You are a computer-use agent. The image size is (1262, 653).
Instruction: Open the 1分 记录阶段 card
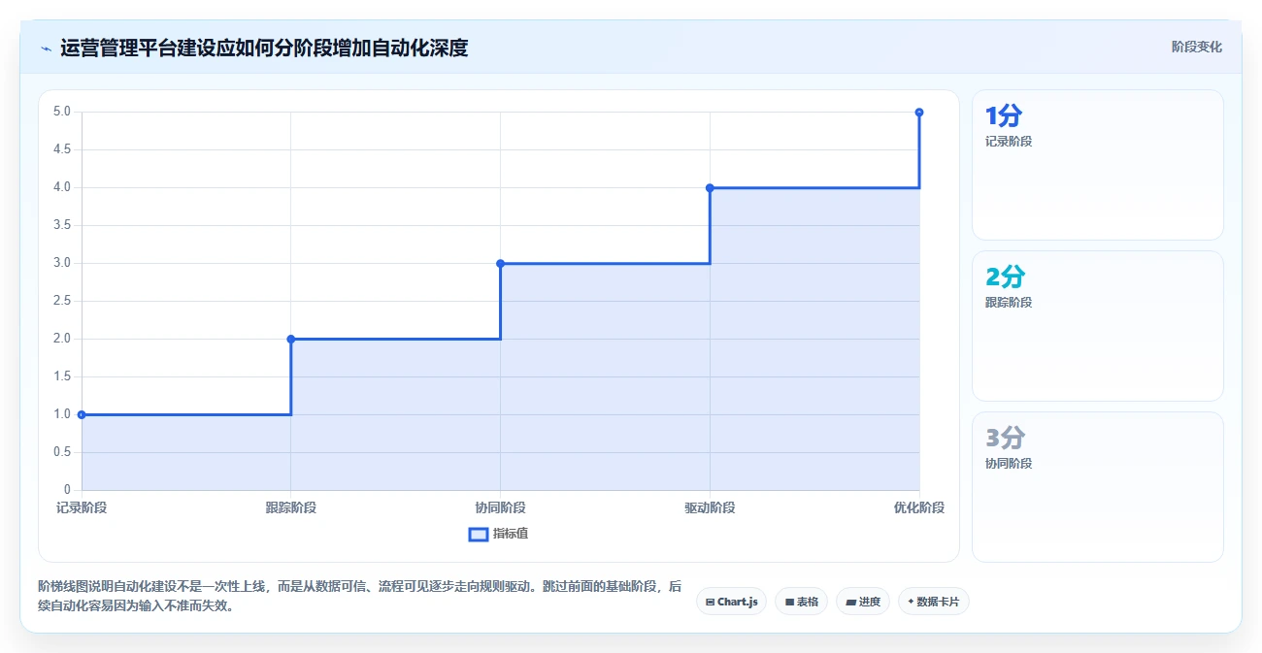tap(1098, 165)
